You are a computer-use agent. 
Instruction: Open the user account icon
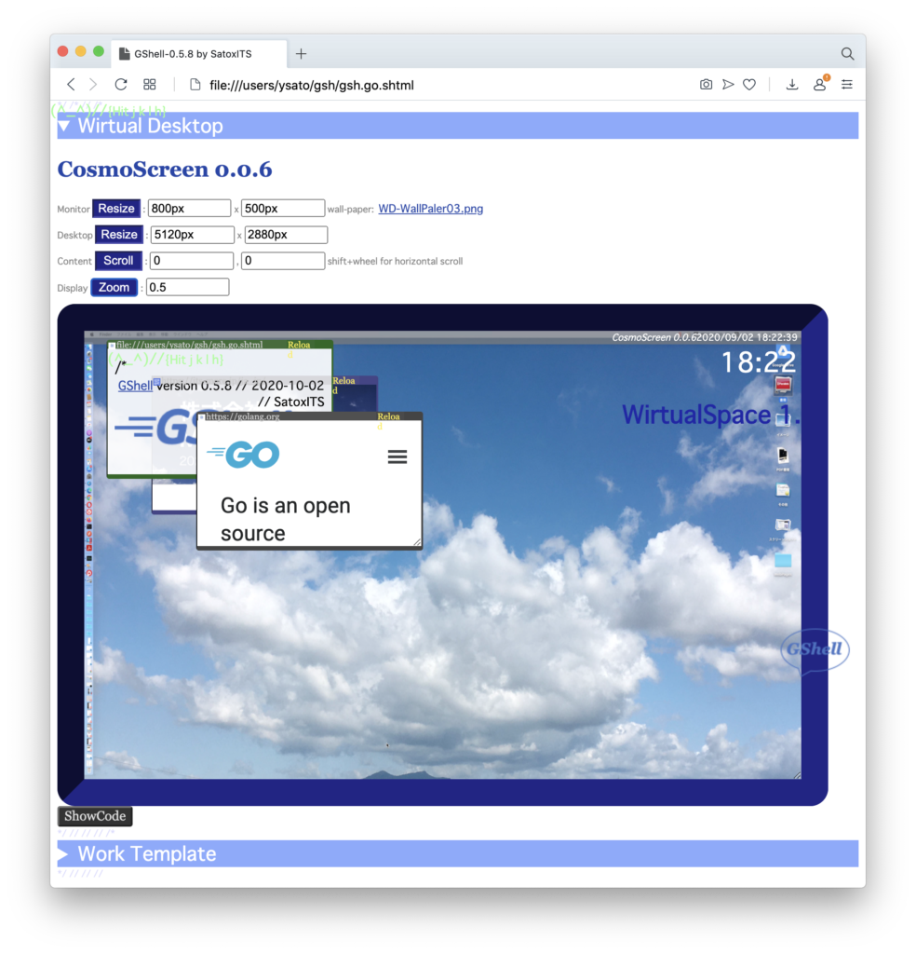[819, 85]
